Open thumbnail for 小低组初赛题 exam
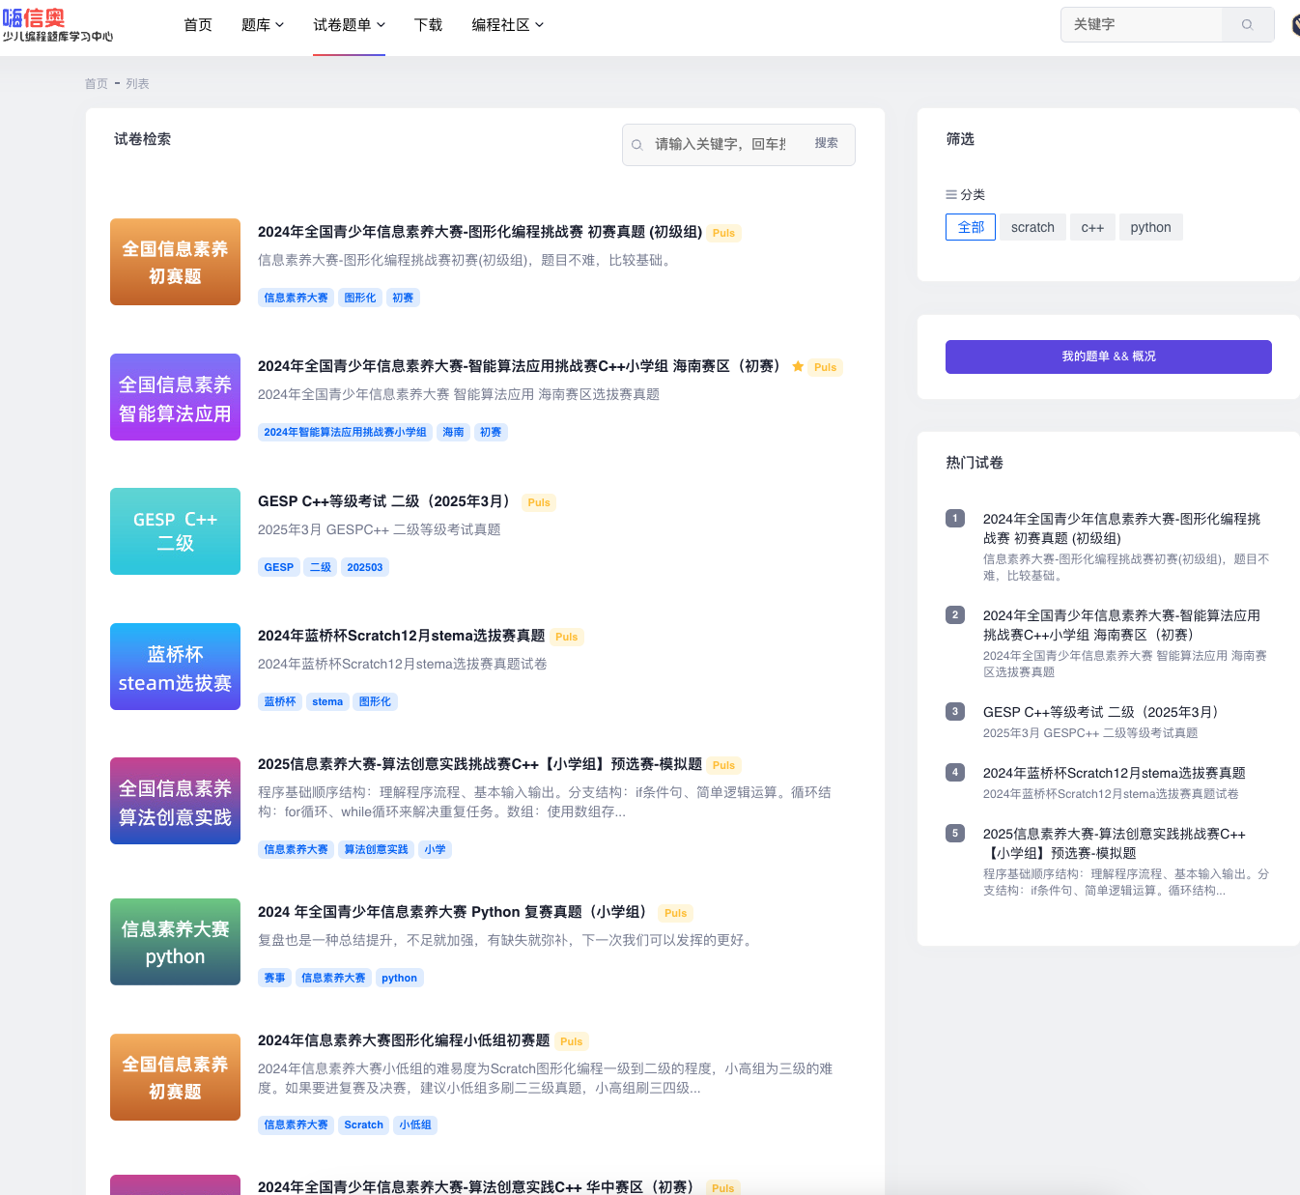This screenshot has height=1195, width=1300. [175, 1077]
